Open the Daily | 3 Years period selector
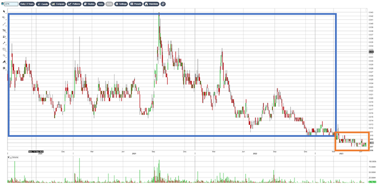This screenshot has height=185, width=377. [x=27, y=4]
